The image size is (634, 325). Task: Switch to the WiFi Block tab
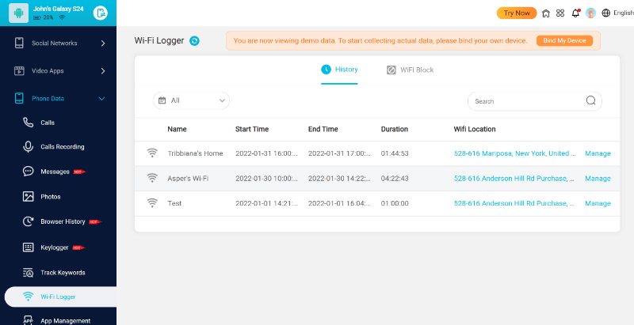click(x=410, y=70)
